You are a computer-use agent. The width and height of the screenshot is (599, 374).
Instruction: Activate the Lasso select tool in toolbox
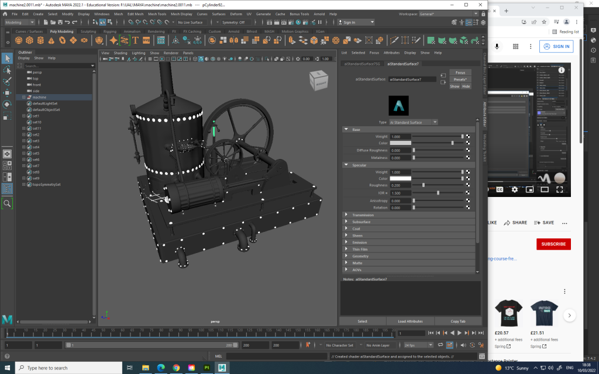(x=7, y=70)
